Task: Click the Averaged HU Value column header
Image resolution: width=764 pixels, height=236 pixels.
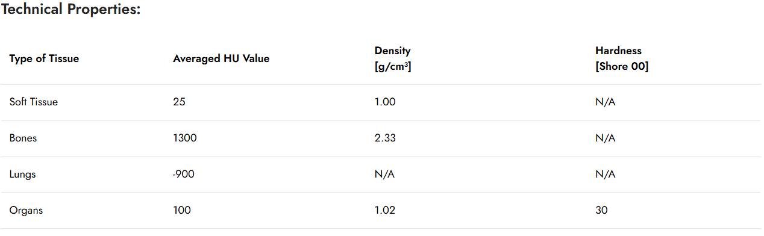Action: [x=221, y=58]
